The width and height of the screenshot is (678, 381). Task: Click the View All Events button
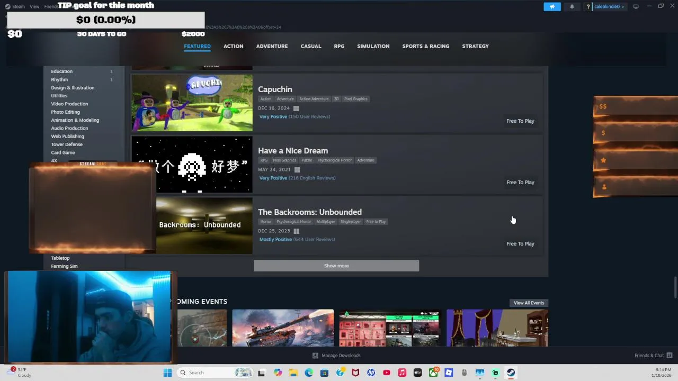(x=529, y=303)
